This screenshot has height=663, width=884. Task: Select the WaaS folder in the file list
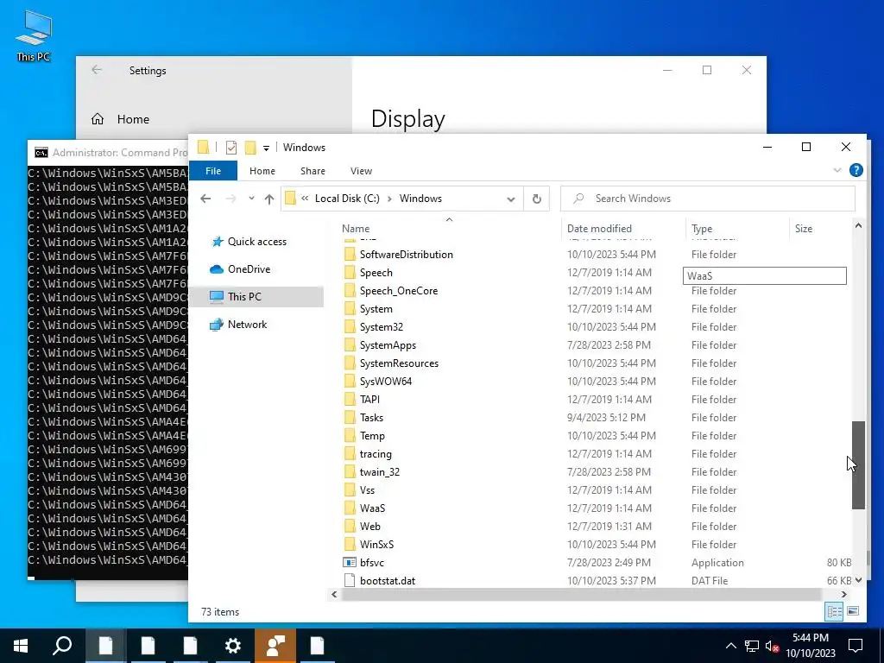[x=372, y=508]
